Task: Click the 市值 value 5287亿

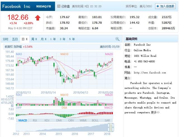Action: point(166,23)
